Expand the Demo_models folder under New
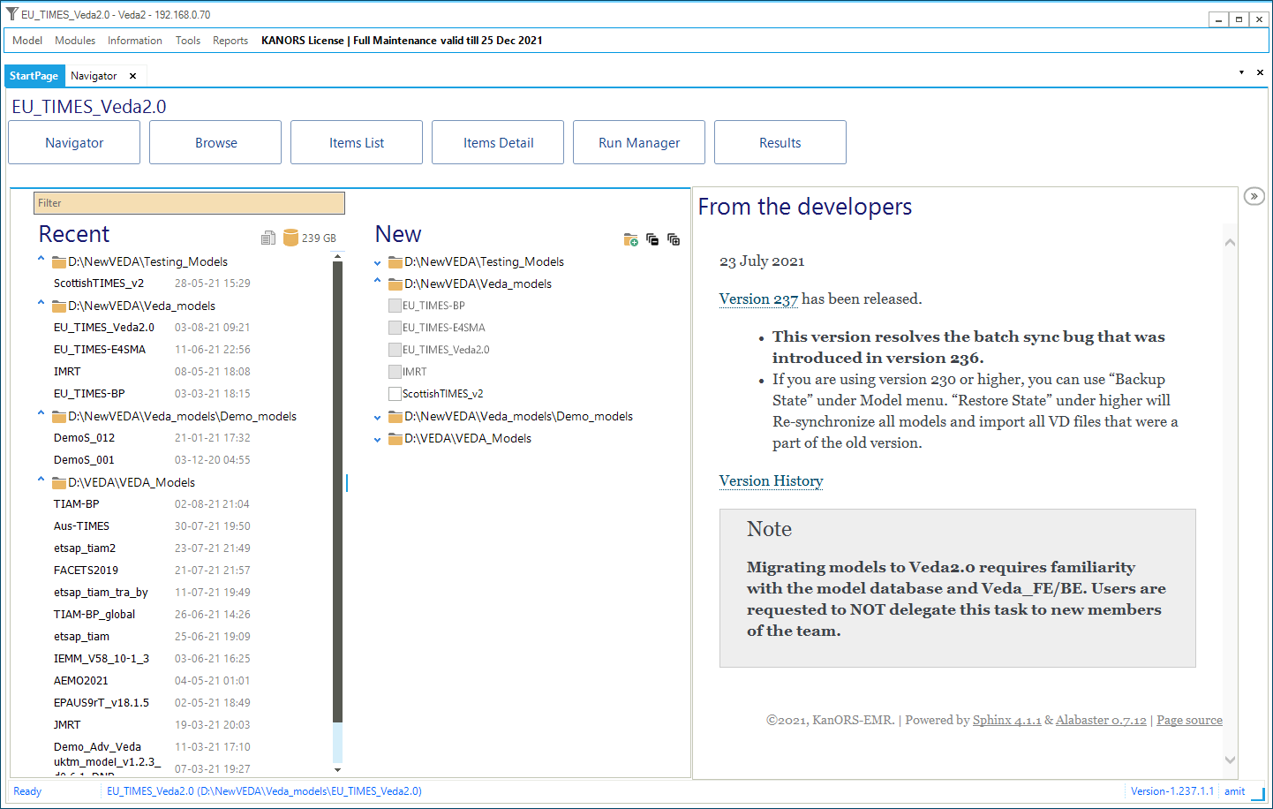Viewport: 1273px width, 809px height. [x=377, y=417]
